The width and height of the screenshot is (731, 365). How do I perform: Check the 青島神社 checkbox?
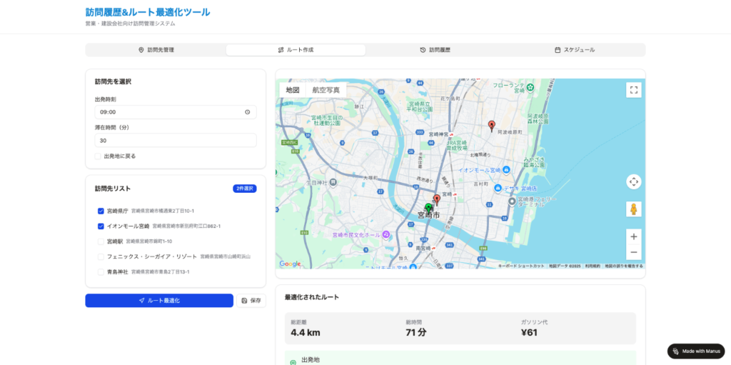pyautogui.click(x=101, y=272)
